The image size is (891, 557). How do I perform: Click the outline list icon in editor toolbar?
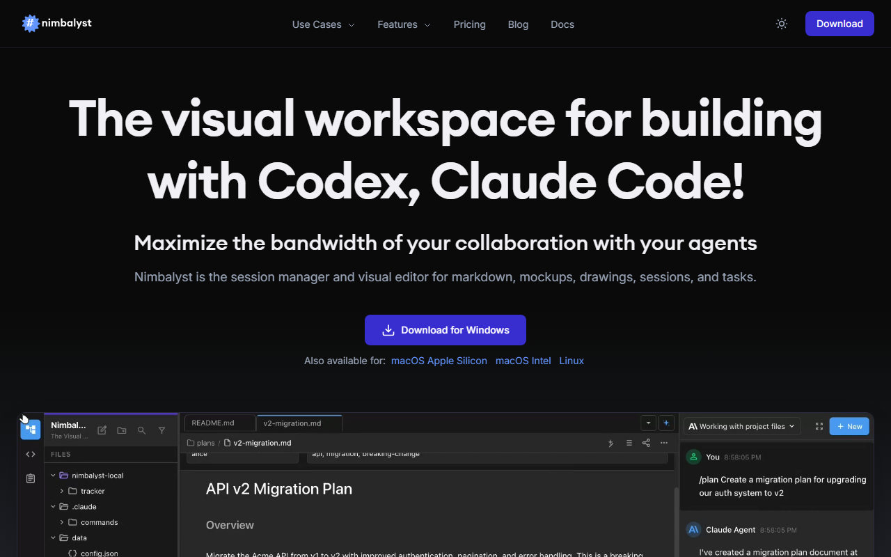click(629, 443)
